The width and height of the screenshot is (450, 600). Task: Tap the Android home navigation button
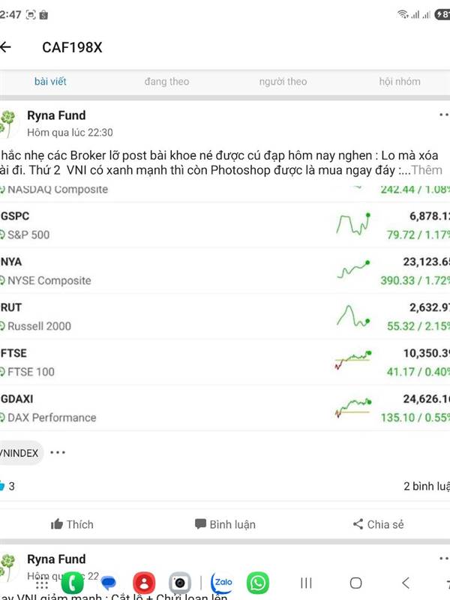355,583
